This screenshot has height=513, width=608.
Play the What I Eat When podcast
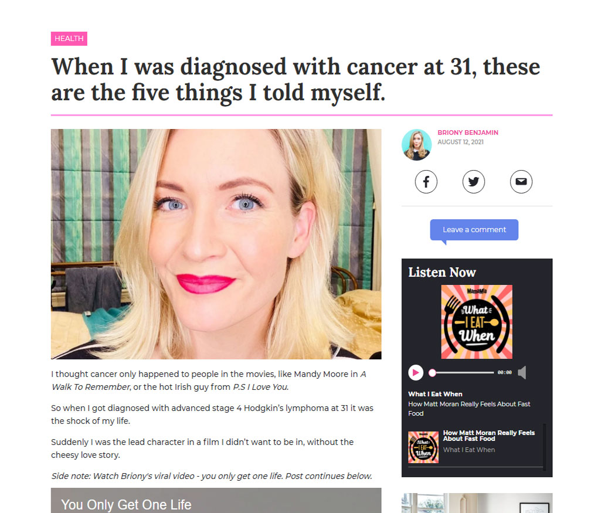tap(416, 373)
